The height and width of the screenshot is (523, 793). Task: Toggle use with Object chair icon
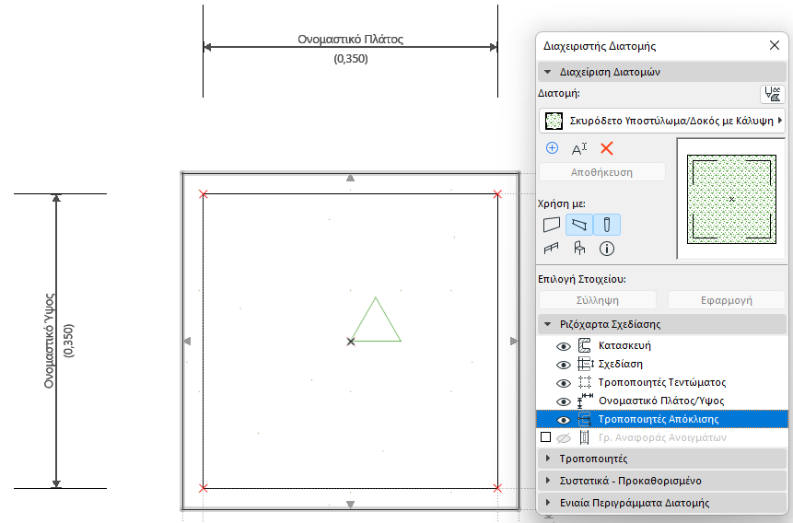tap(579, 249)
